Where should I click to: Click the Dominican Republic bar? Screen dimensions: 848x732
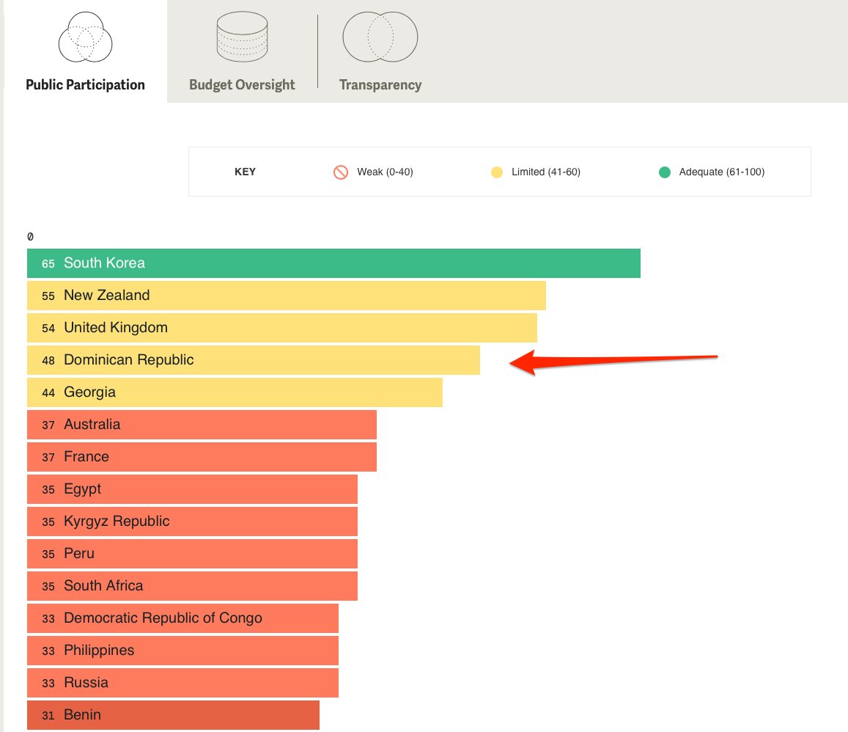(x=254, y=360)
